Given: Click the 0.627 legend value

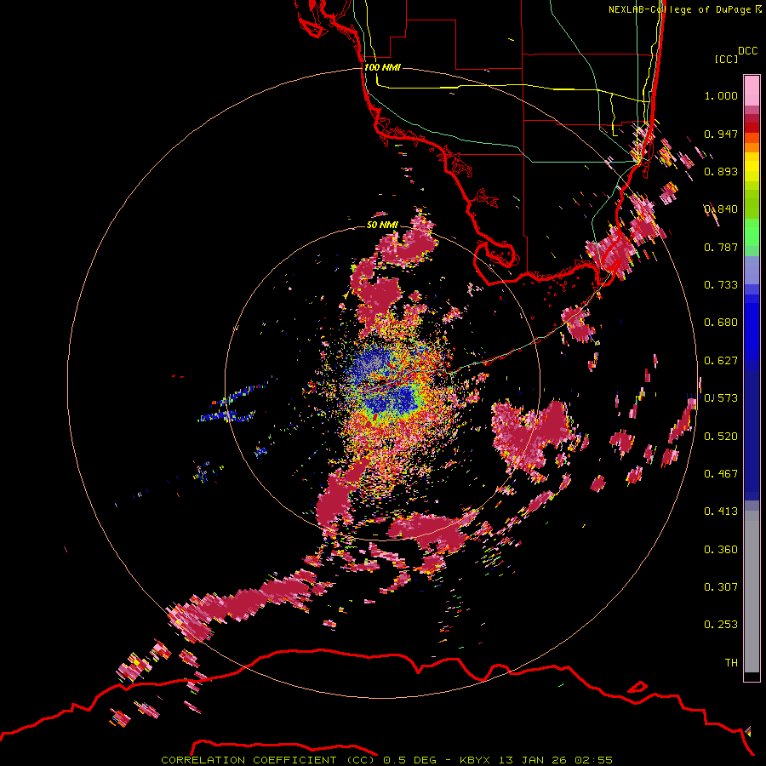Looking at the screenshot, I should (721, 361).
